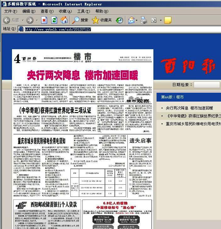Print the page with the printer icon
Viewport: 221px width, 229px height.
144,20
